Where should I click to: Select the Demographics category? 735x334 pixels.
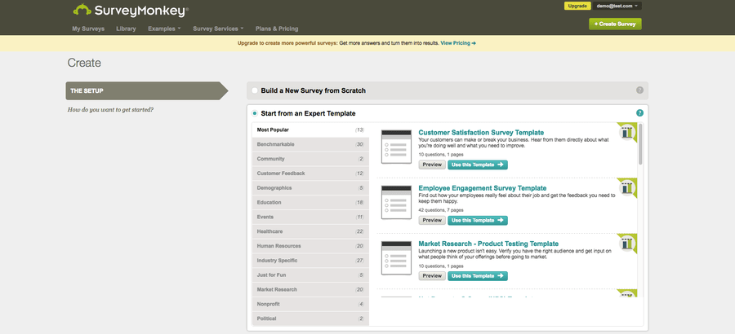point(310,188)
